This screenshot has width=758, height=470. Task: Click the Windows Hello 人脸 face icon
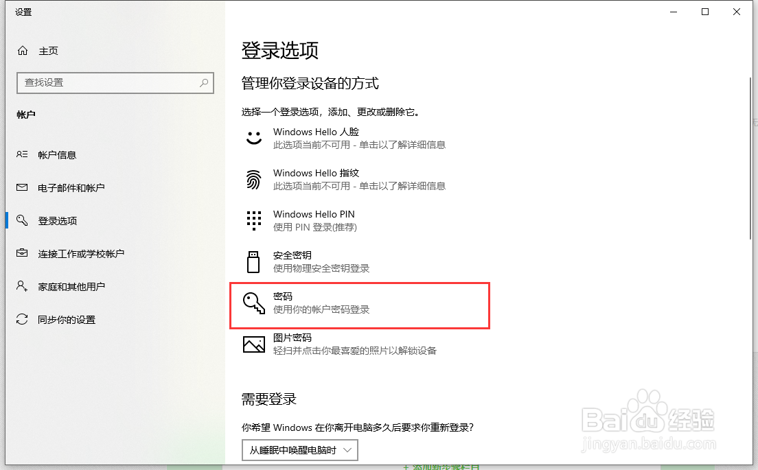(253, 138)
